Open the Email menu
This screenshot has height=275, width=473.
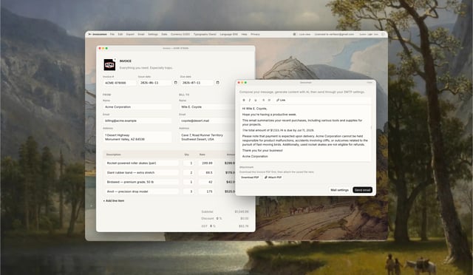pos(141,35)
